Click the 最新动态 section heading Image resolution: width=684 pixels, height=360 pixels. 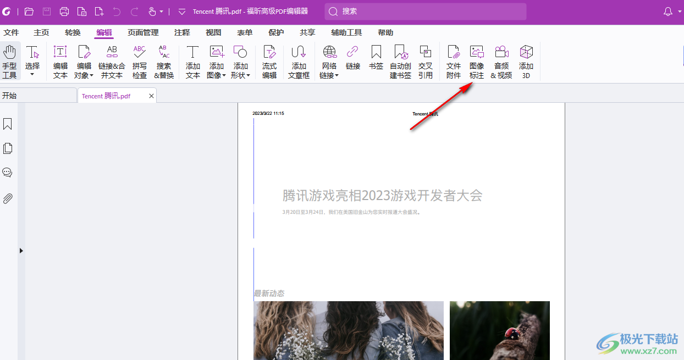[269, 293]
